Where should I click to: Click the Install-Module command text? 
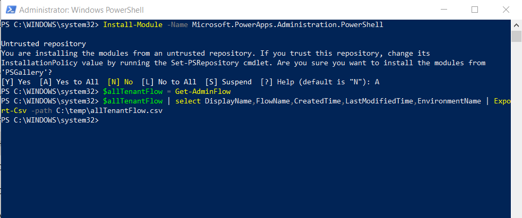tap(133, 25)
